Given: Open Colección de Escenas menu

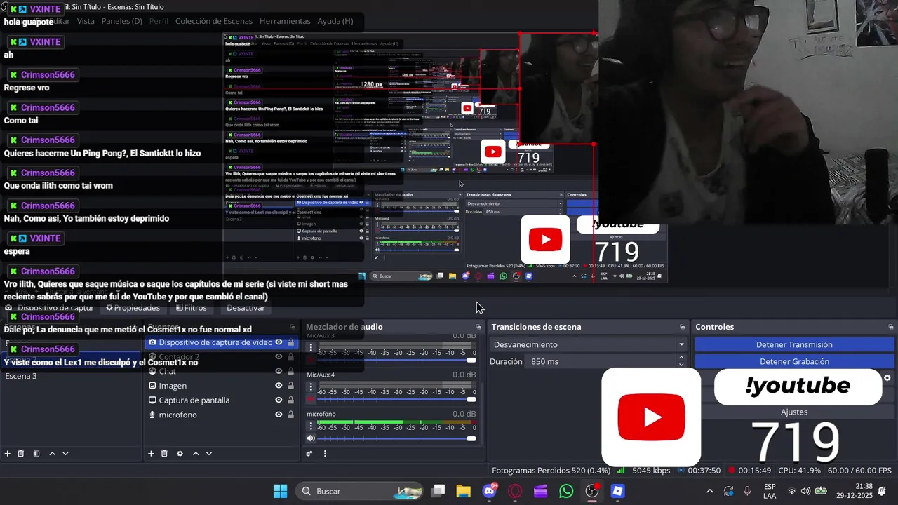Looking at the screenshot, I should [x=214, y=21].
